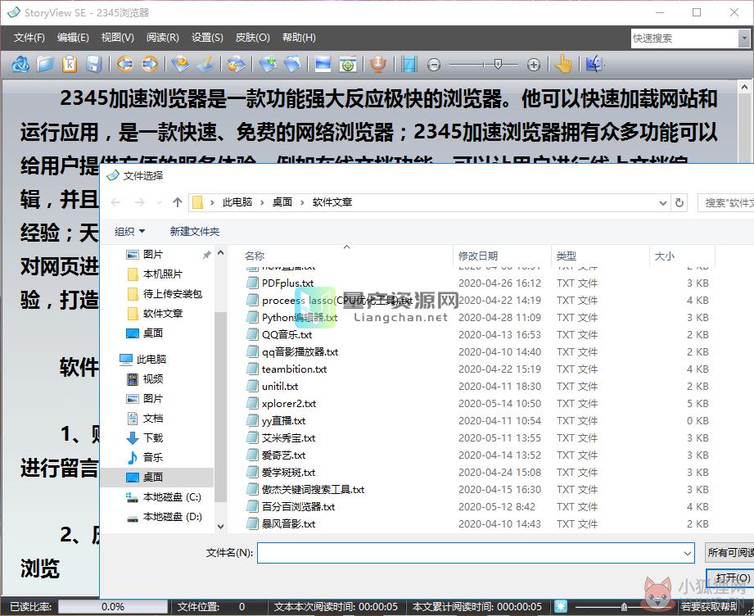Click the orange left arrow toolbar icon

click(x=125, y=64)
